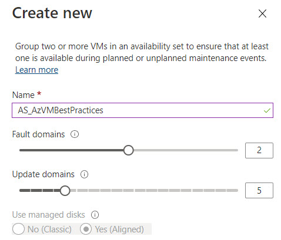Click the Name field label
This screenshot has width=281, height=240.
[24, 95]
